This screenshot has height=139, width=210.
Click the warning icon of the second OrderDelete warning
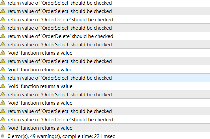(x=3, y=36)
